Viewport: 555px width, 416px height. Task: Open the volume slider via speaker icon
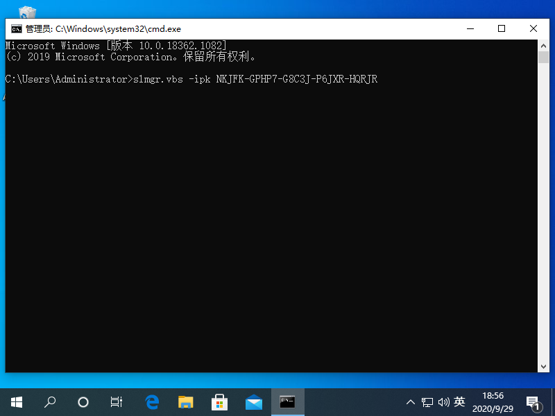click(x=444, y=402)
